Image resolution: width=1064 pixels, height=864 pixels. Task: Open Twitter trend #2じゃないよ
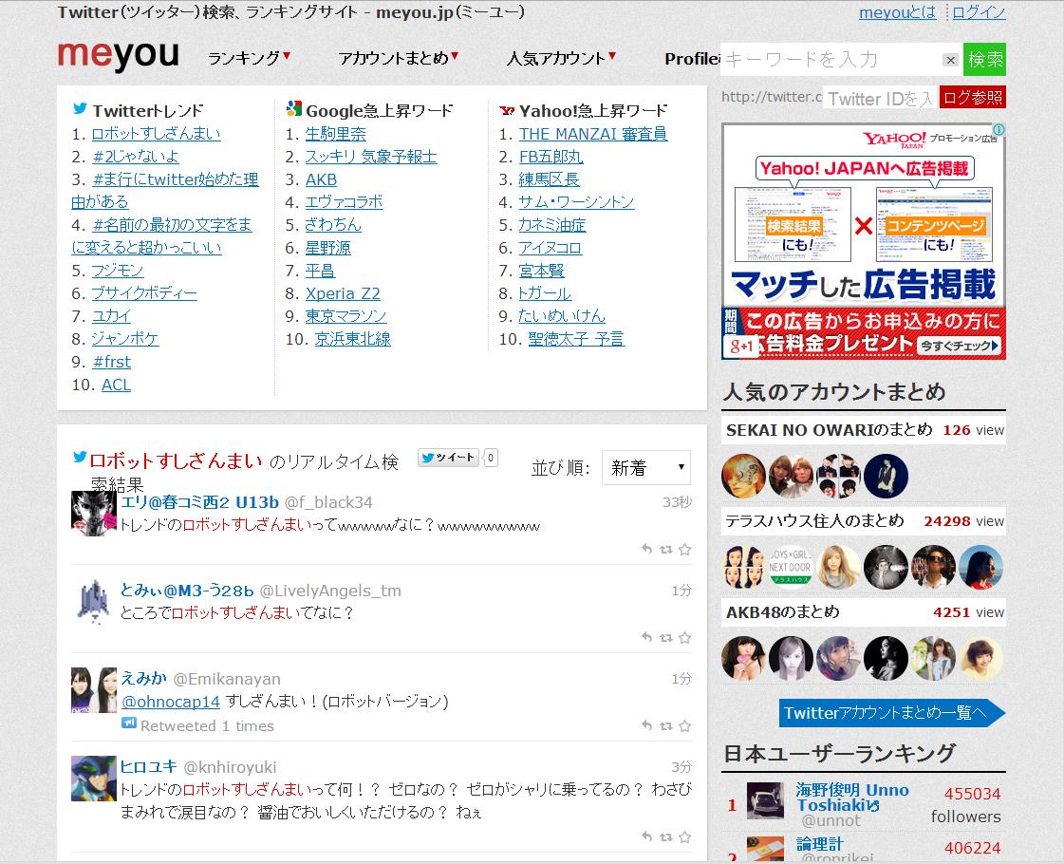(136, 156)
